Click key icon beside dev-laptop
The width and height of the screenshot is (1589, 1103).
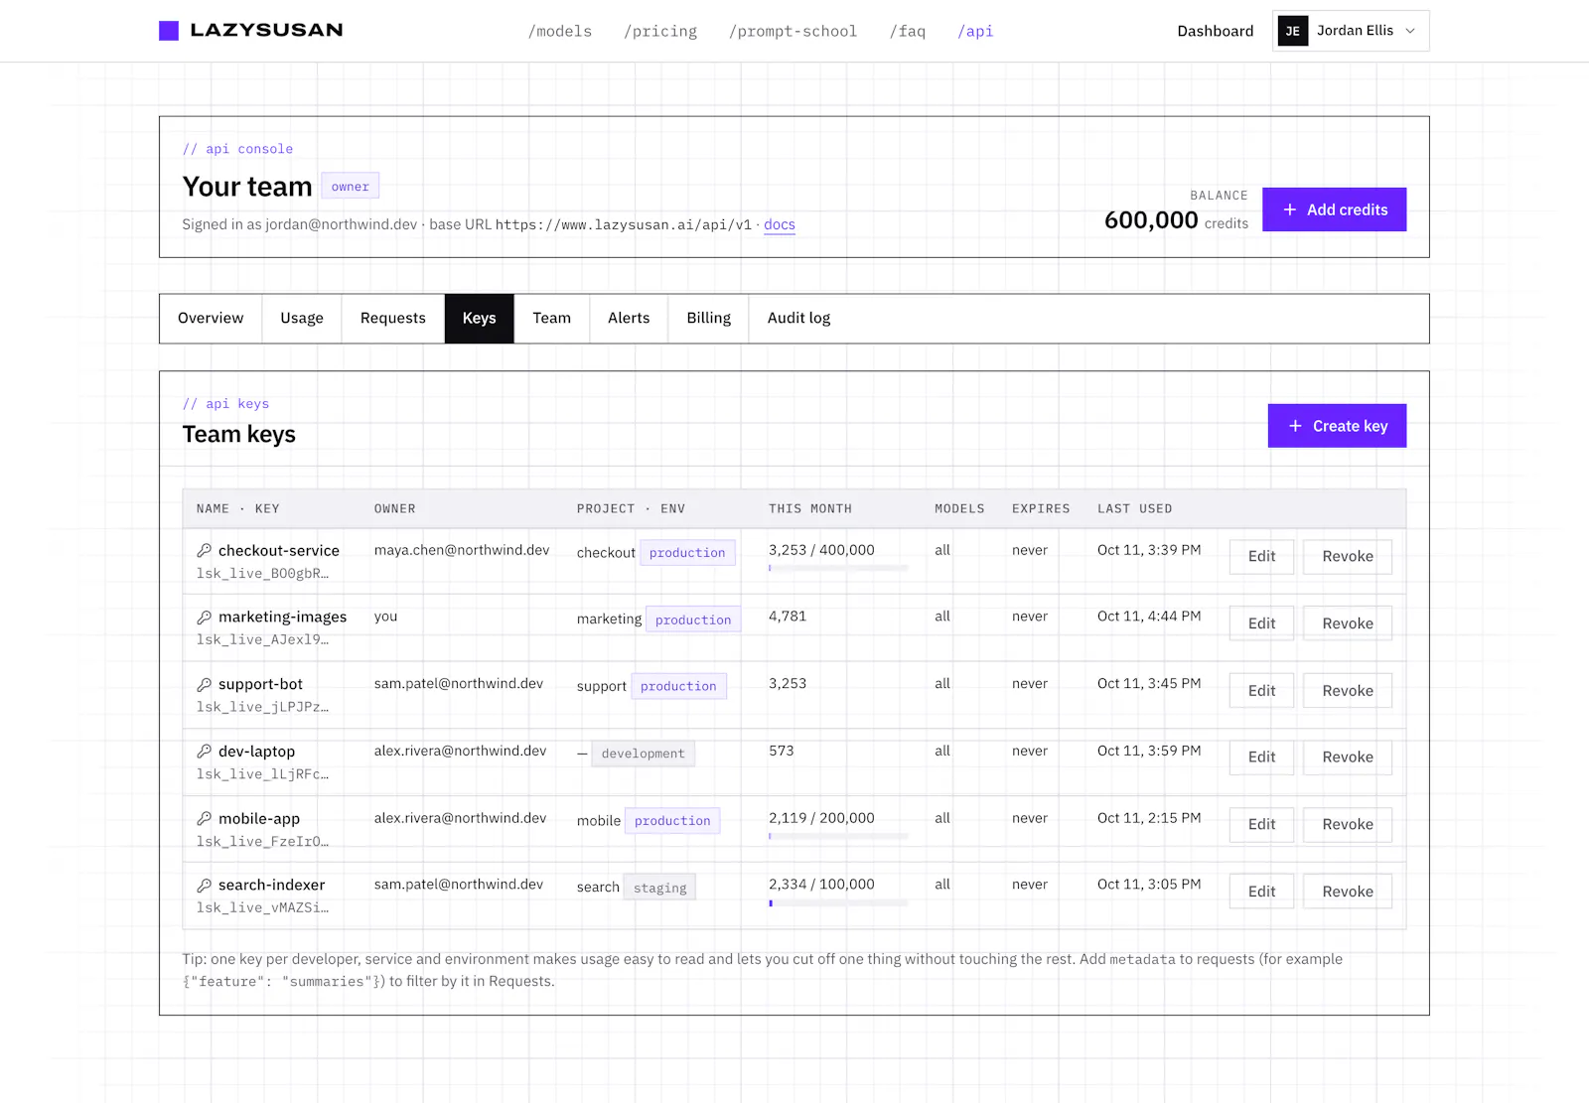tap(204, 752)
